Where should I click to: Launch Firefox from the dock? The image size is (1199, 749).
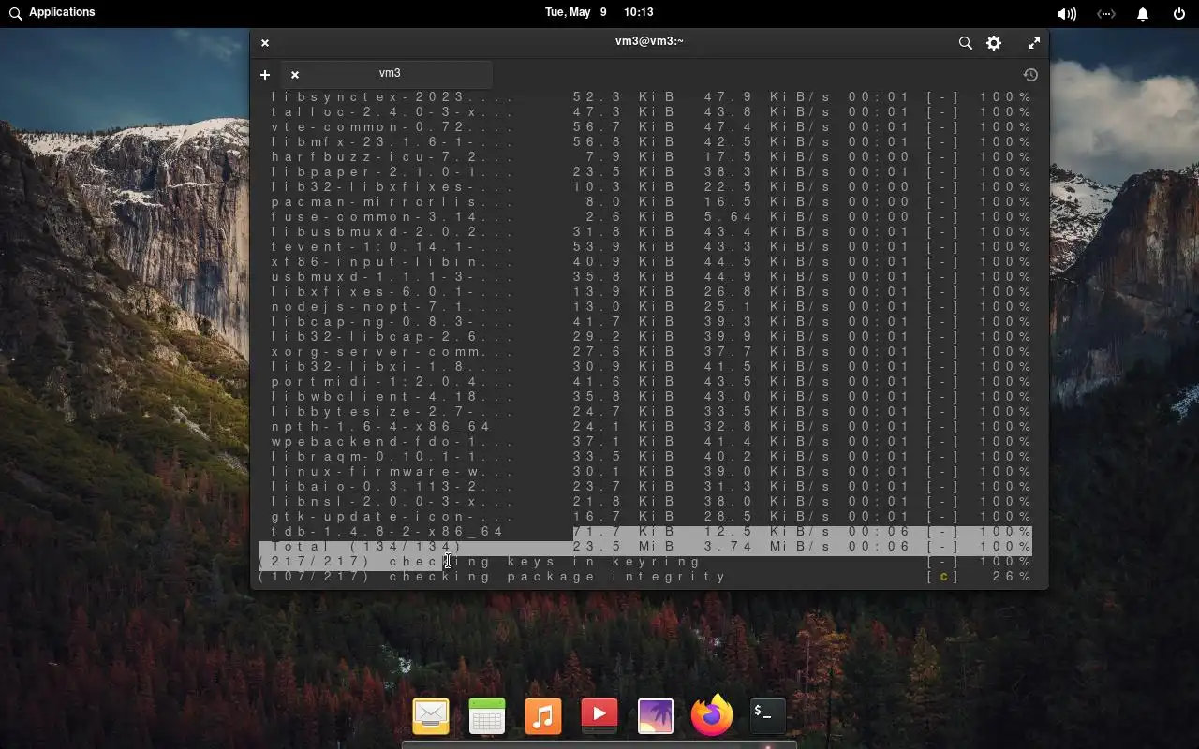pos(712,716)
